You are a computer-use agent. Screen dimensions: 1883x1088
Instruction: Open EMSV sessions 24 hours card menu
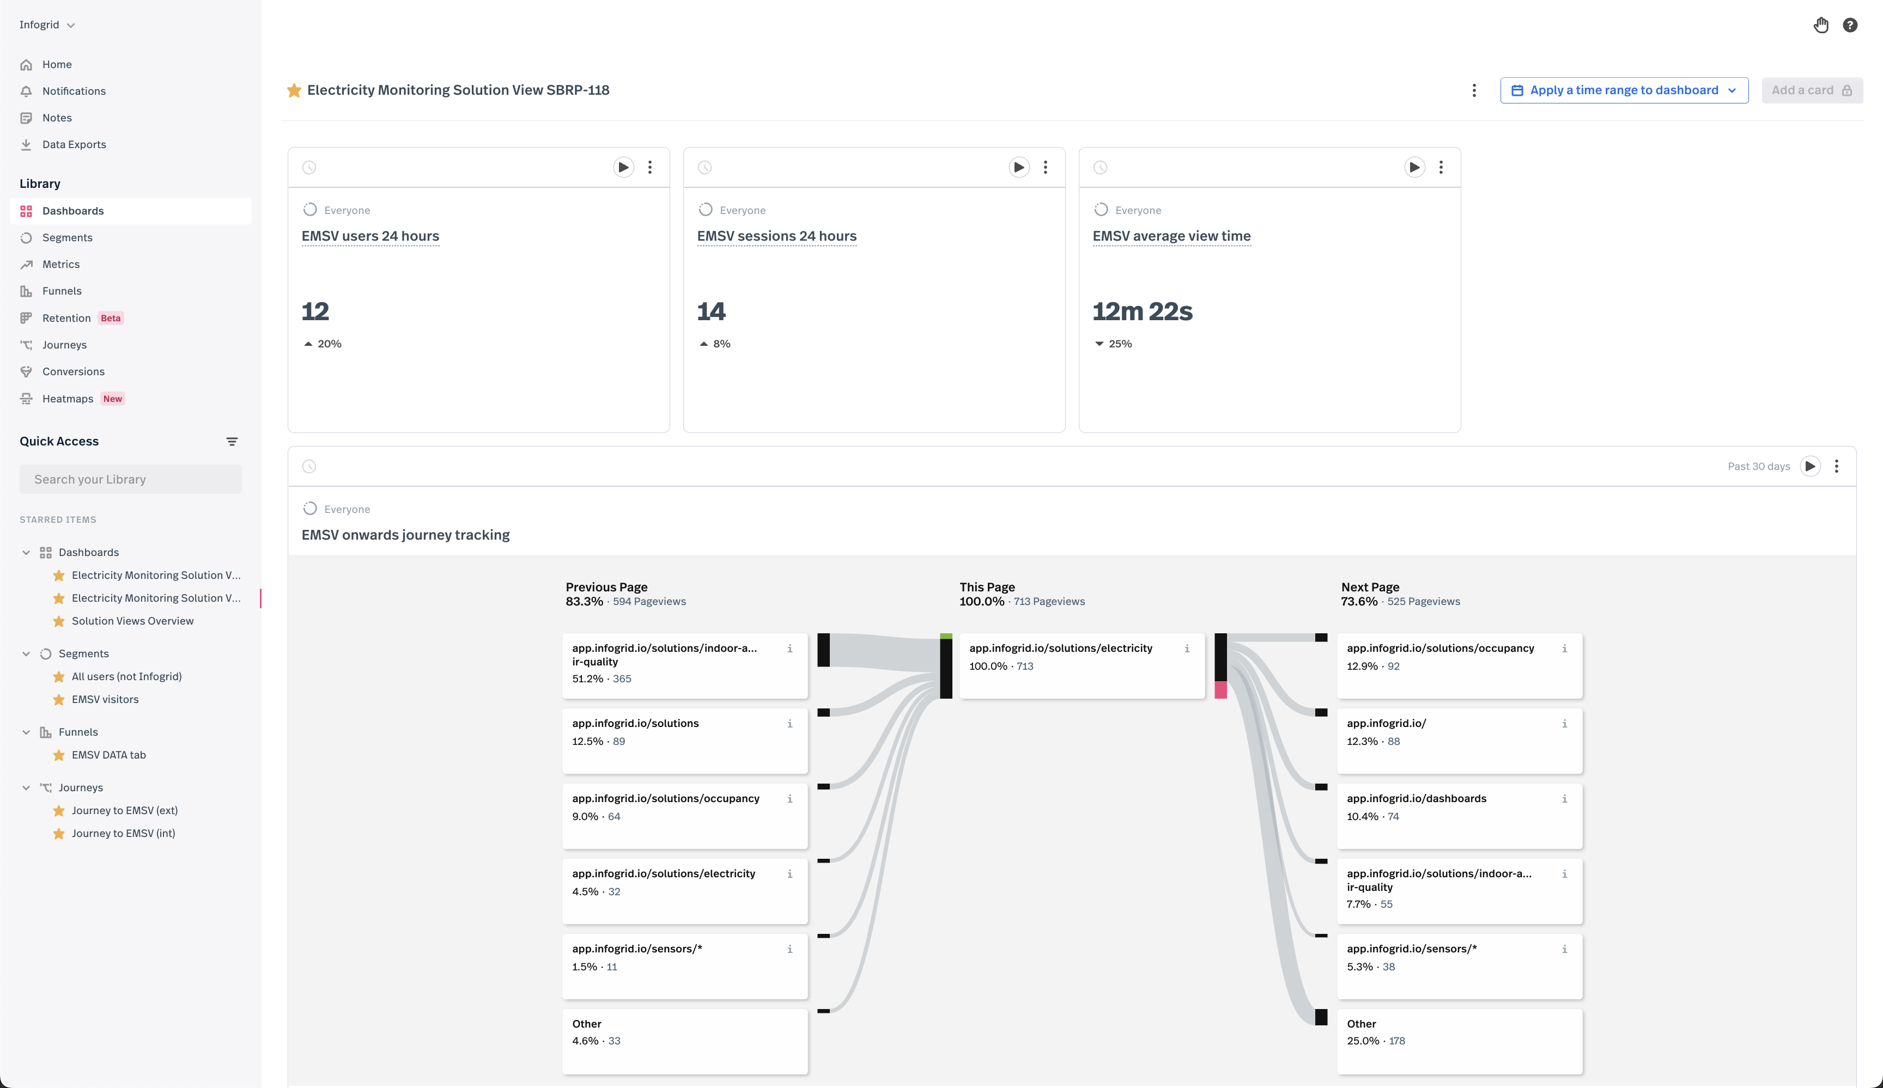[x=1046, y=167]
